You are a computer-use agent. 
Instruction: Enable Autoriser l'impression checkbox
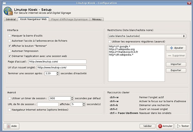(x=9, y=51)
